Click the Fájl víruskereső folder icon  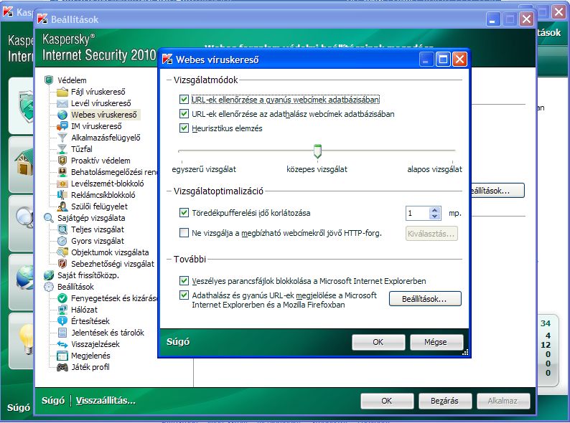(62, 92)
